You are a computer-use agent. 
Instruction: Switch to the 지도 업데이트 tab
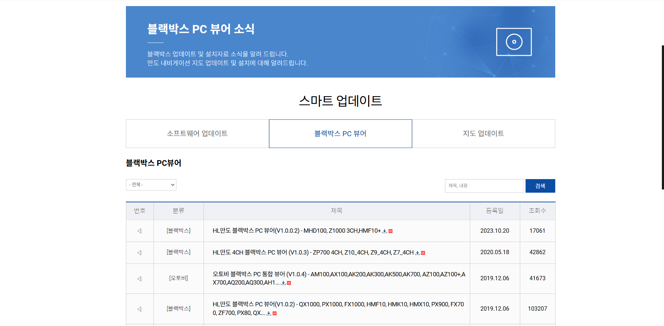point(483,133)
